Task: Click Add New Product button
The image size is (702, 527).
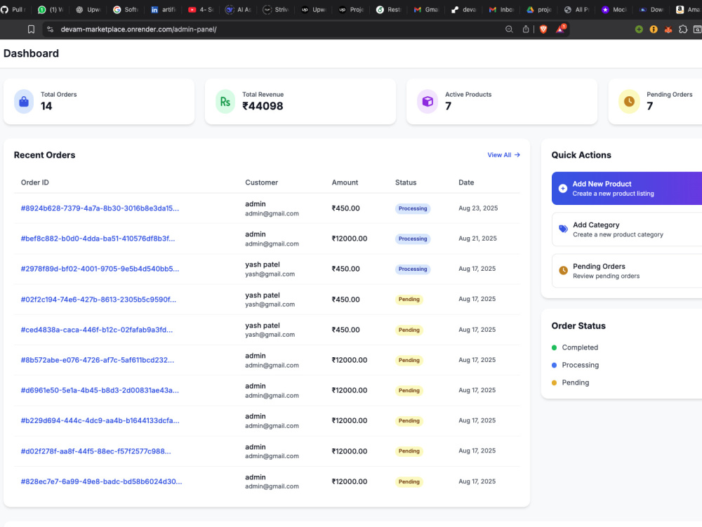Action: (x=627, y=188)
